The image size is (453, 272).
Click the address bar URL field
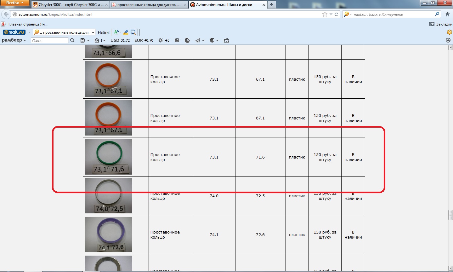(170, 14)
